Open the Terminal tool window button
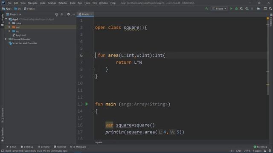Image resolution: width=273 pixels, height=153 pixels. click(60, 147)
